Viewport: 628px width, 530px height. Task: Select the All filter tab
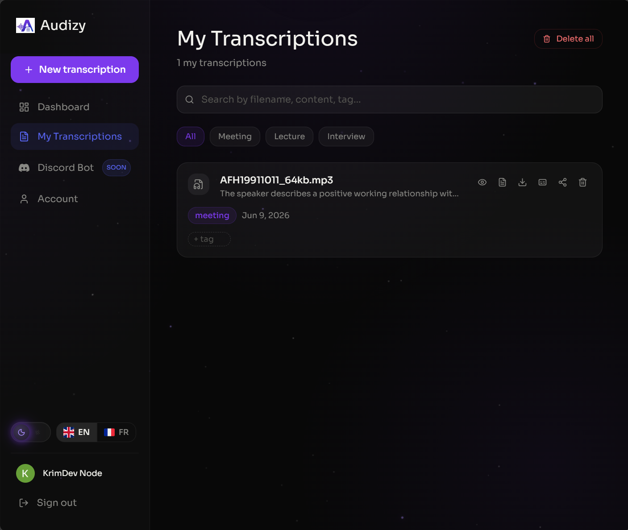tap(191, 137)
